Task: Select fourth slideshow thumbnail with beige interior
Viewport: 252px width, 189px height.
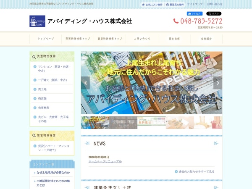Action: coord(180,123)
